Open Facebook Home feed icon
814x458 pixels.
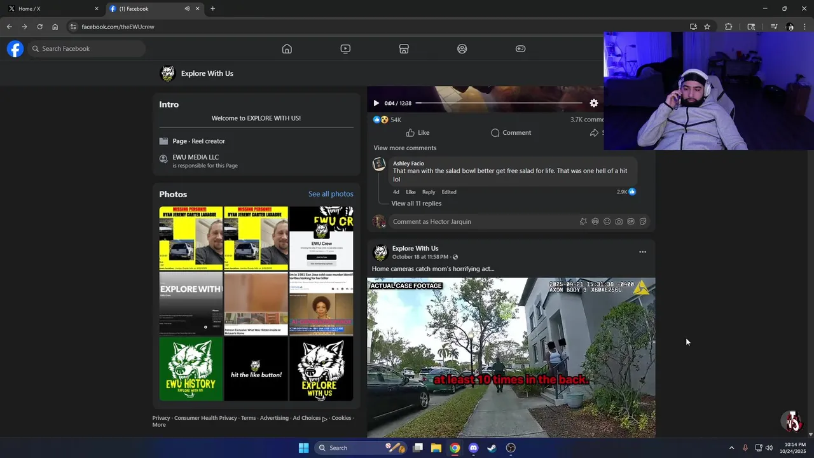click(287, 49)
